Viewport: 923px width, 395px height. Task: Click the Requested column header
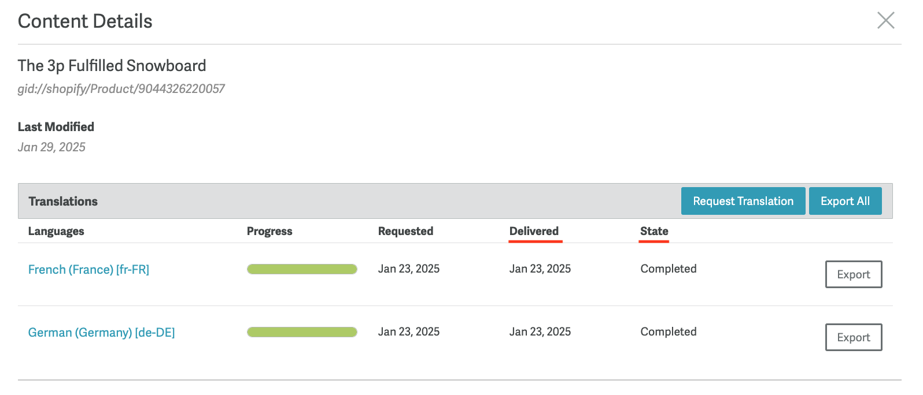pyautogui.click(x=405, y=231)
